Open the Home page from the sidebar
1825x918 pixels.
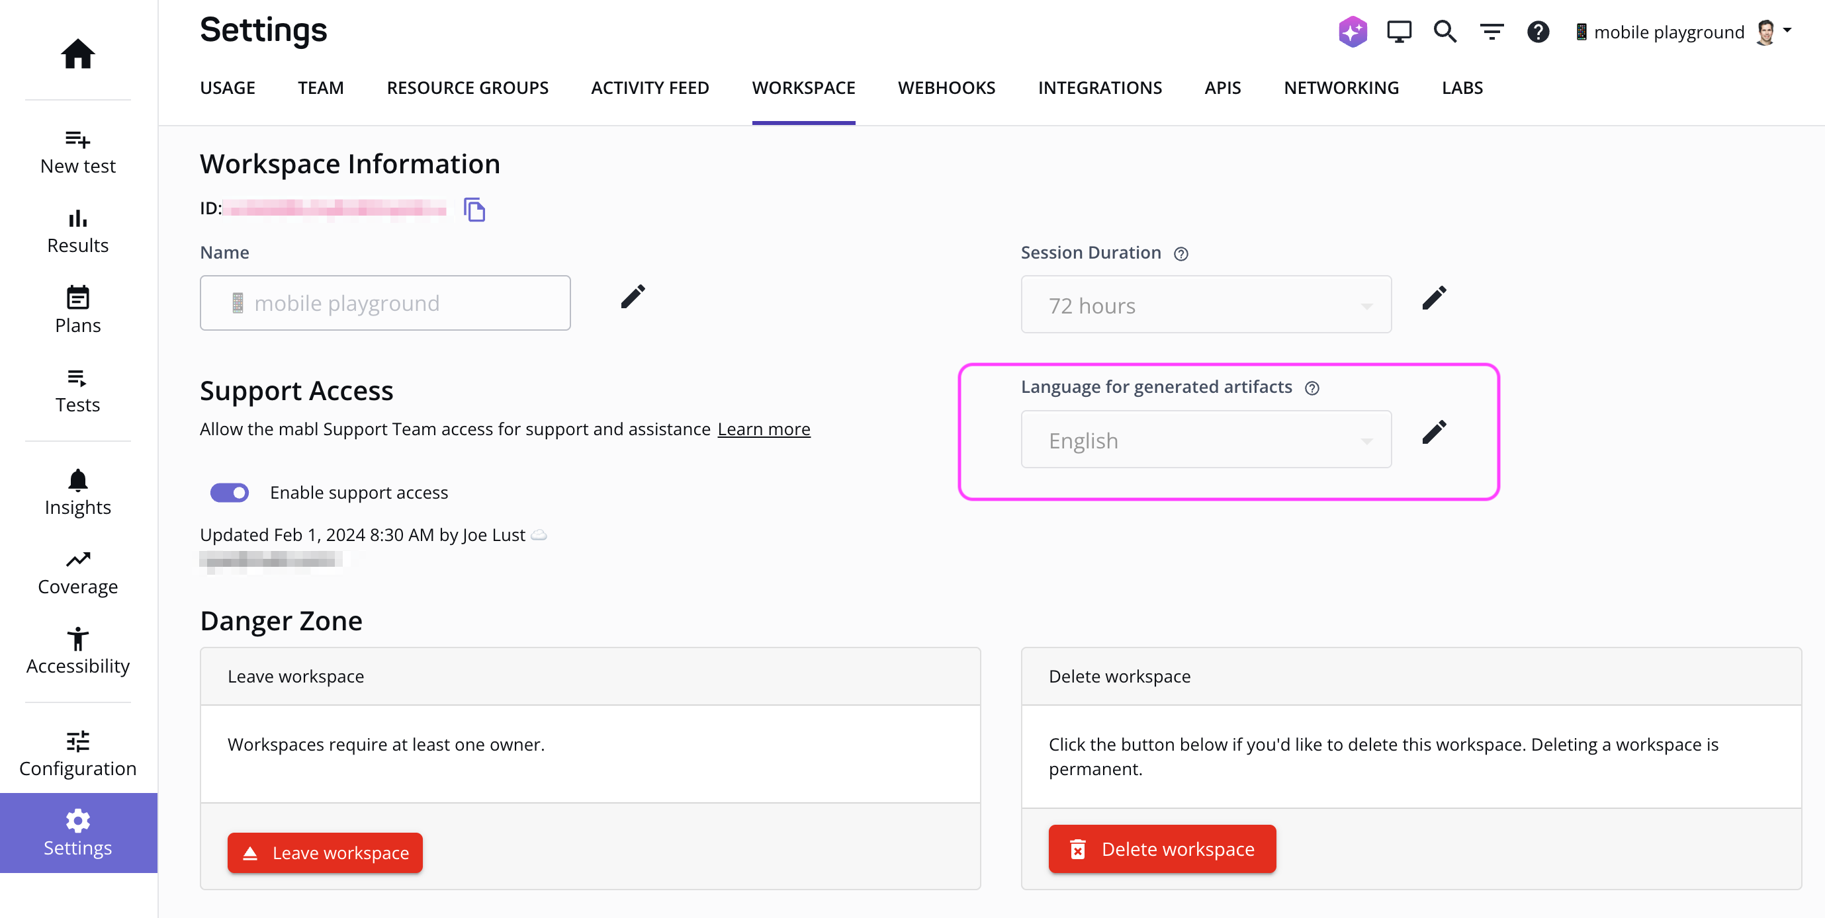78,54
